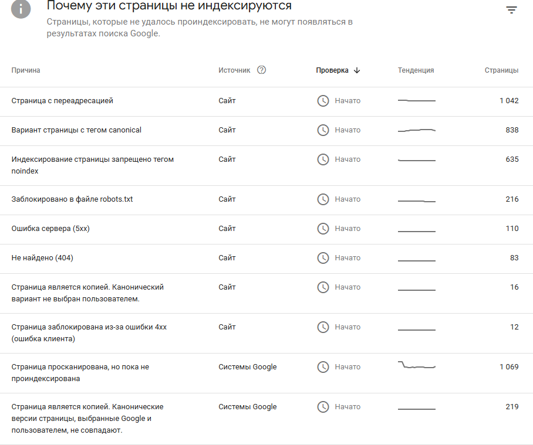Click clock icon in canonical tag variant row
The width and height of the screenshot is (533, 445).
[x=323, y=130]
